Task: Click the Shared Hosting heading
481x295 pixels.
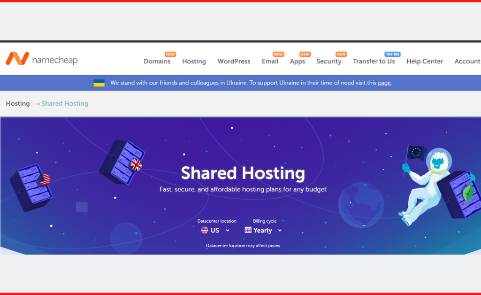Action: pos(243,173)
